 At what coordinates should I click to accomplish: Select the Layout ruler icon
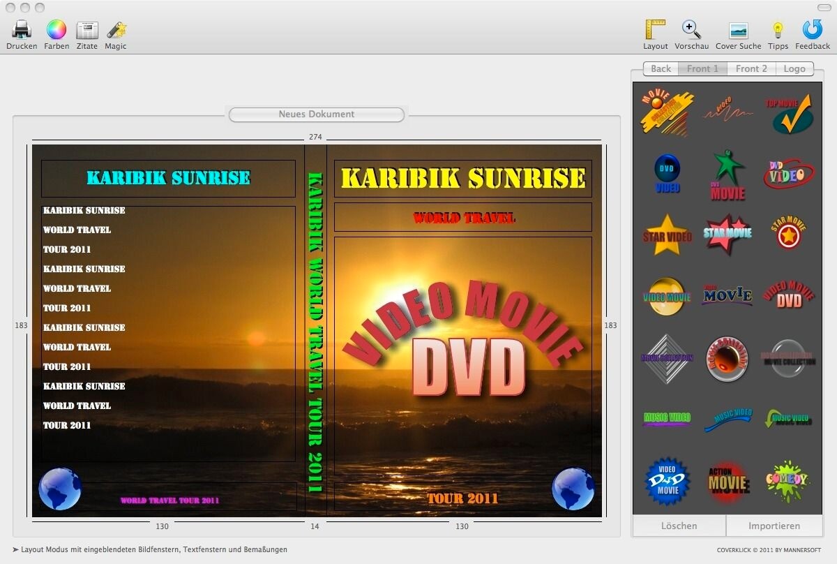(x=656, y=30)
